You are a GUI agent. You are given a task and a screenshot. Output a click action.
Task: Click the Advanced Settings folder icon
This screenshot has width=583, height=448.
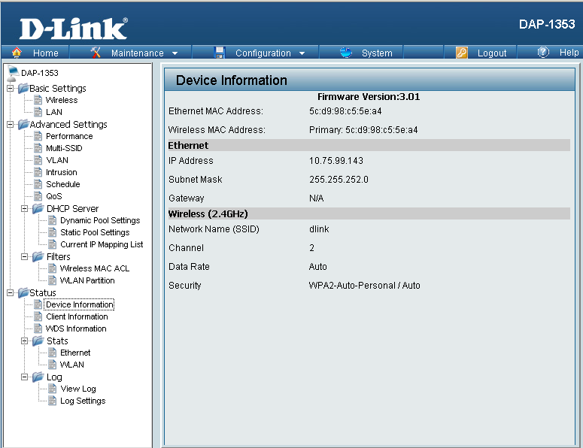(x=23, y=124)
